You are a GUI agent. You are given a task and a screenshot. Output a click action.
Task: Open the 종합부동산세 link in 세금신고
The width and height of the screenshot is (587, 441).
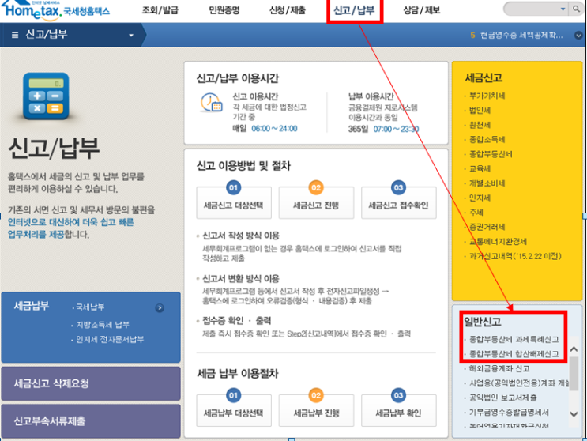491,154
